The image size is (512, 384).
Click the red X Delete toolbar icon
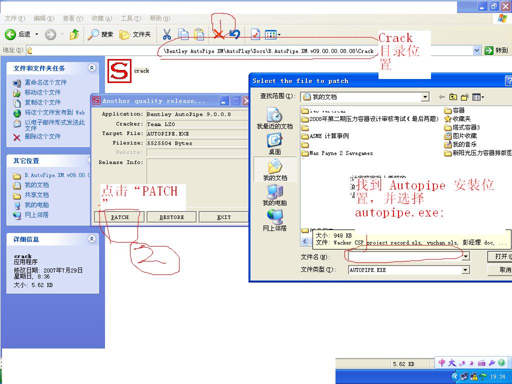pos(219,34)
